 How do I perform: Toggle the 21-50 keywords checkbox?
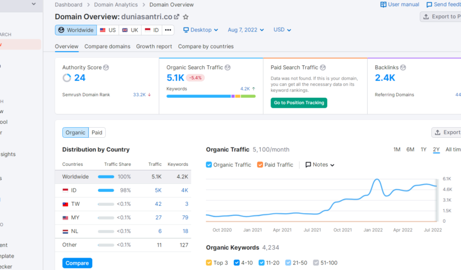click(x=288, y=263)
